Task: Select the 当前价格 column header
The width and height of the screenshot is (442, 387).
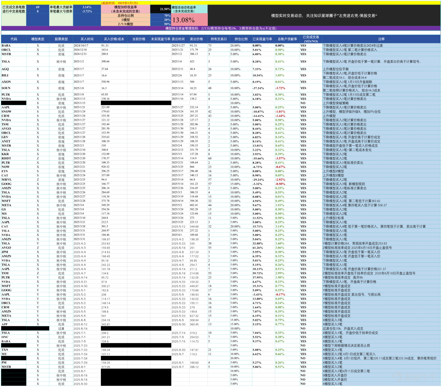Action: click(x=139, y=39)
